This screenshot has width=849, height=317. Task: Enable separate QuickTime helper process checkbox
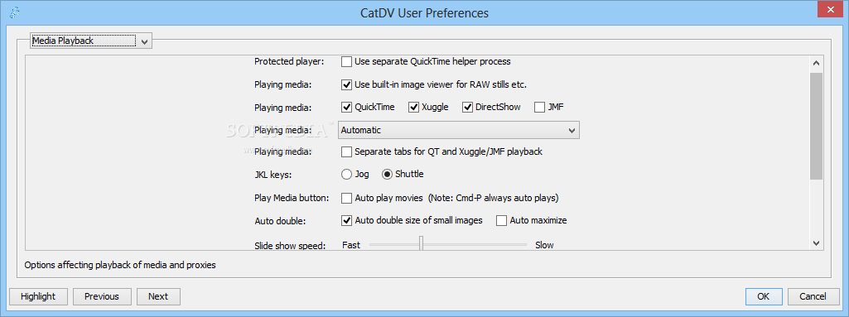point(346,62)
